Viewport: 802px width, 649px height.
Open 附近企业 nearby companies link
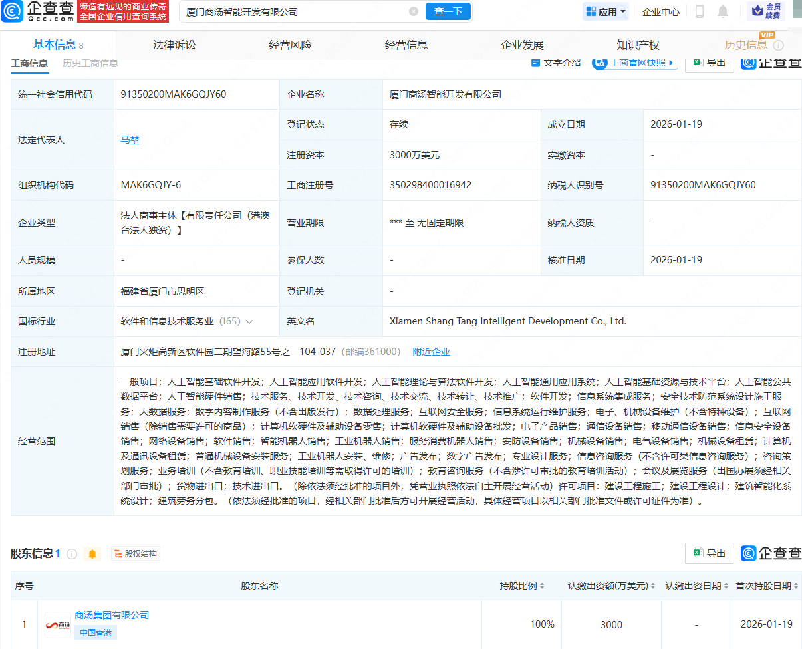coord(432,352)
